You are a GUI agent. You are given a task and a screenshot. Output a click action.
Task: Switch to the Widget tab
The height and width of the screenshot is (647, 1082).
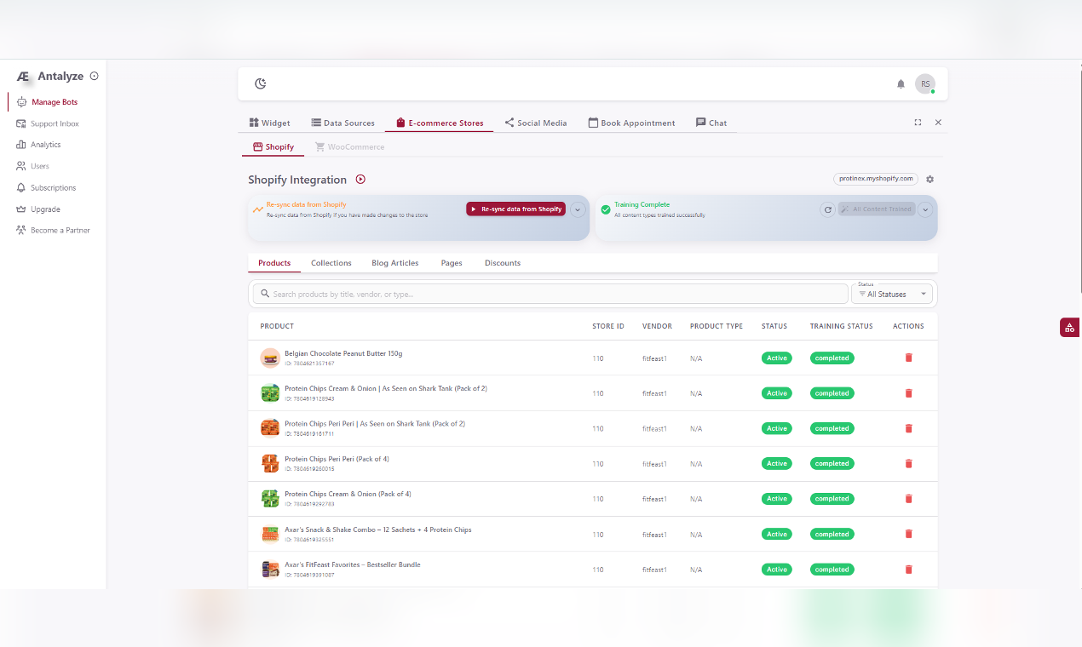[x=269, y=123]
